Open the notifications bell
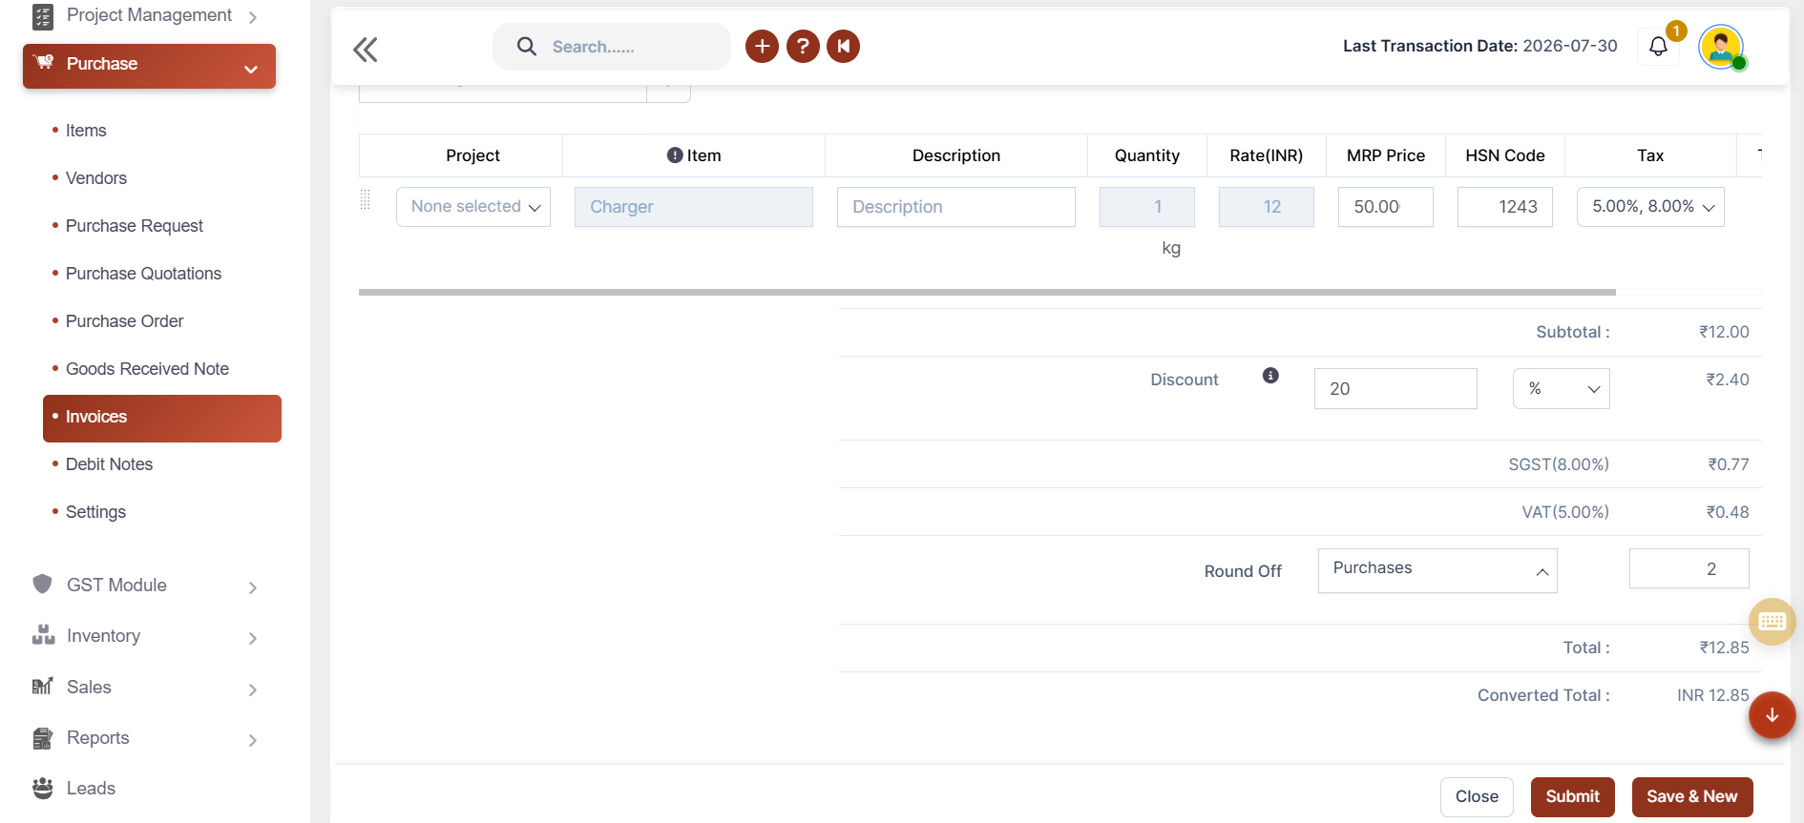1804x823 pixels. point(1658,47)
